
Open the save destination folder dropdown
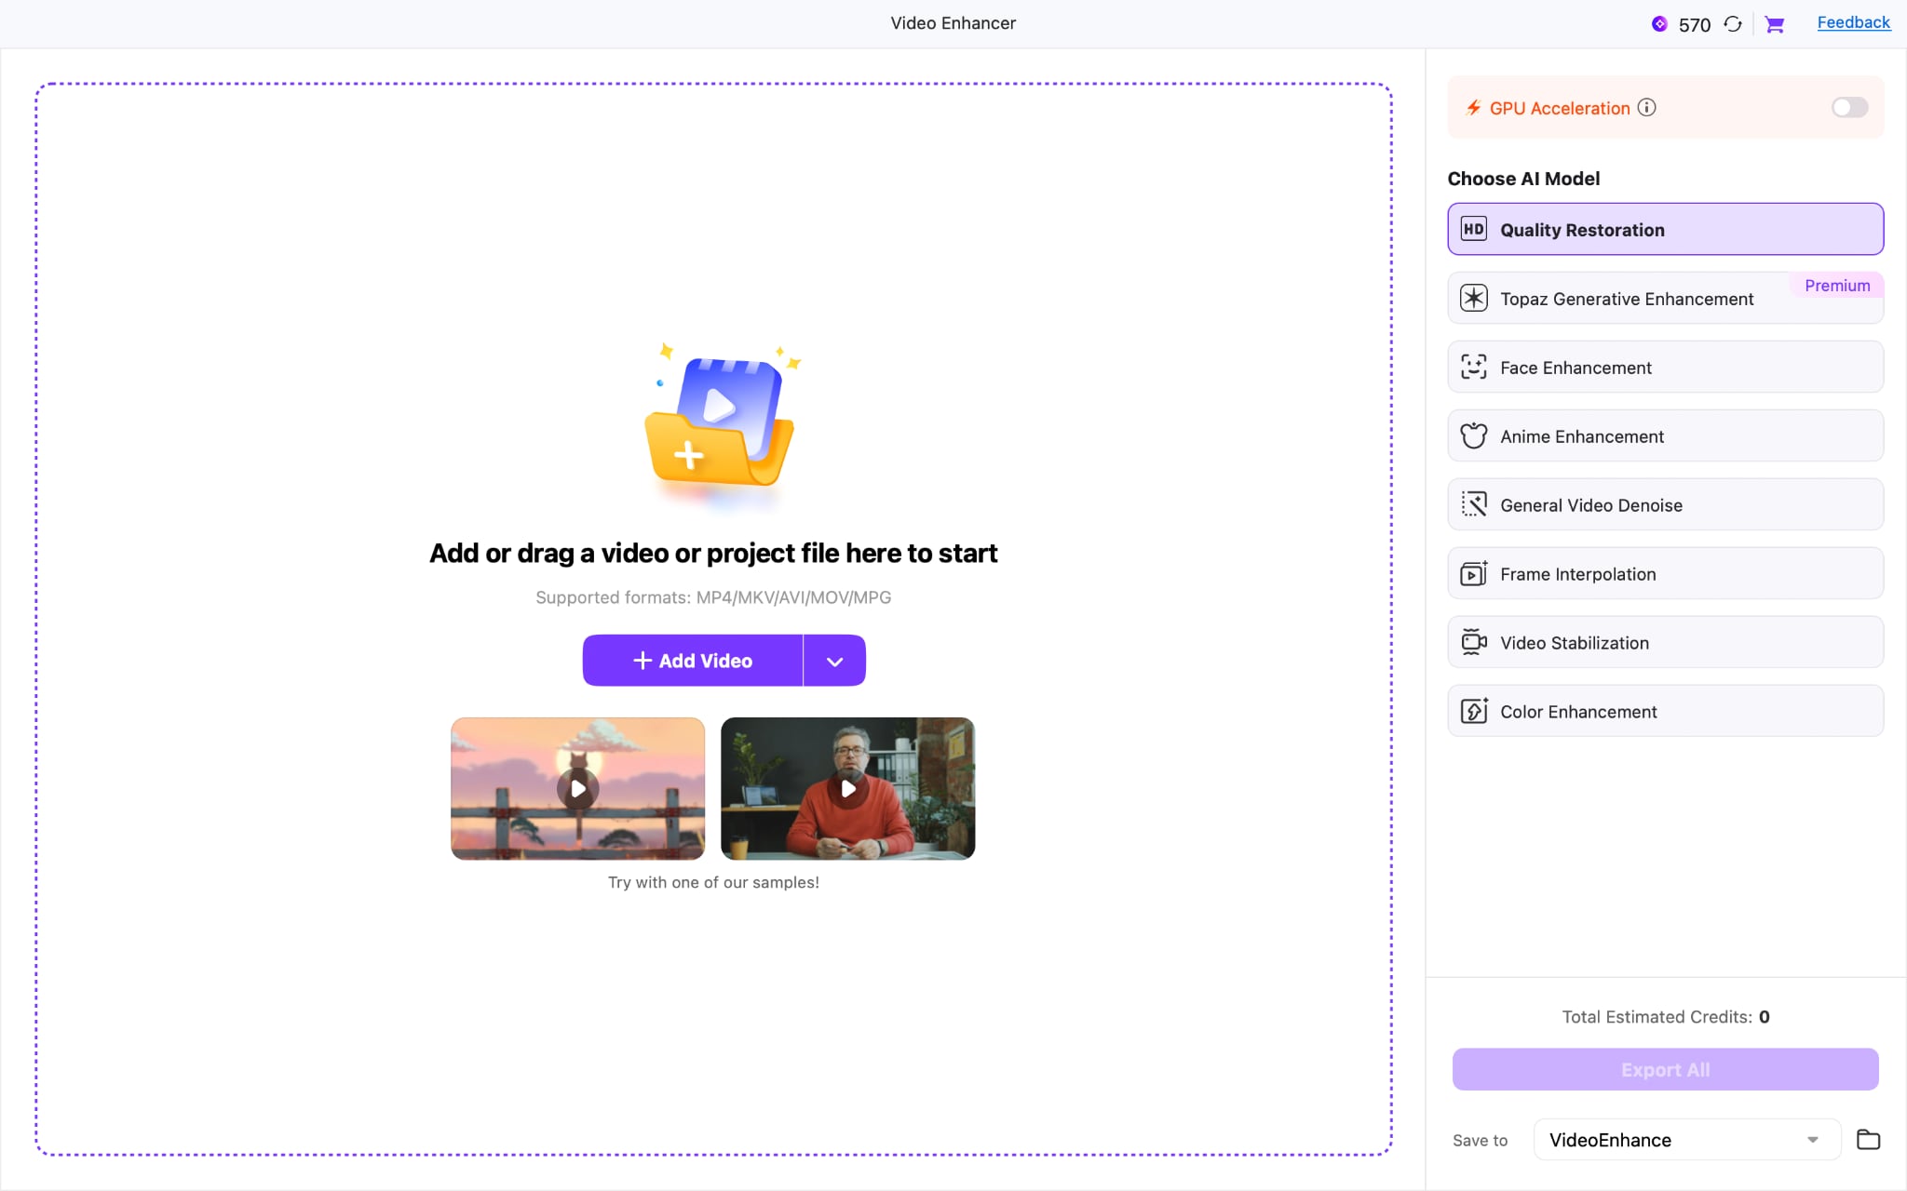1810,1139
